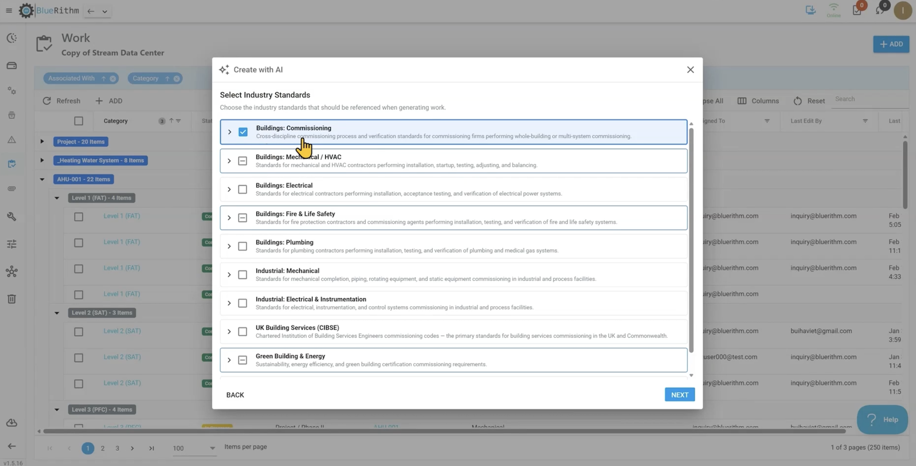Image resolution: width=916 pixels, height=466 pixels.
Task: Click the wrench tools sidebar icon
Action: 12,217
